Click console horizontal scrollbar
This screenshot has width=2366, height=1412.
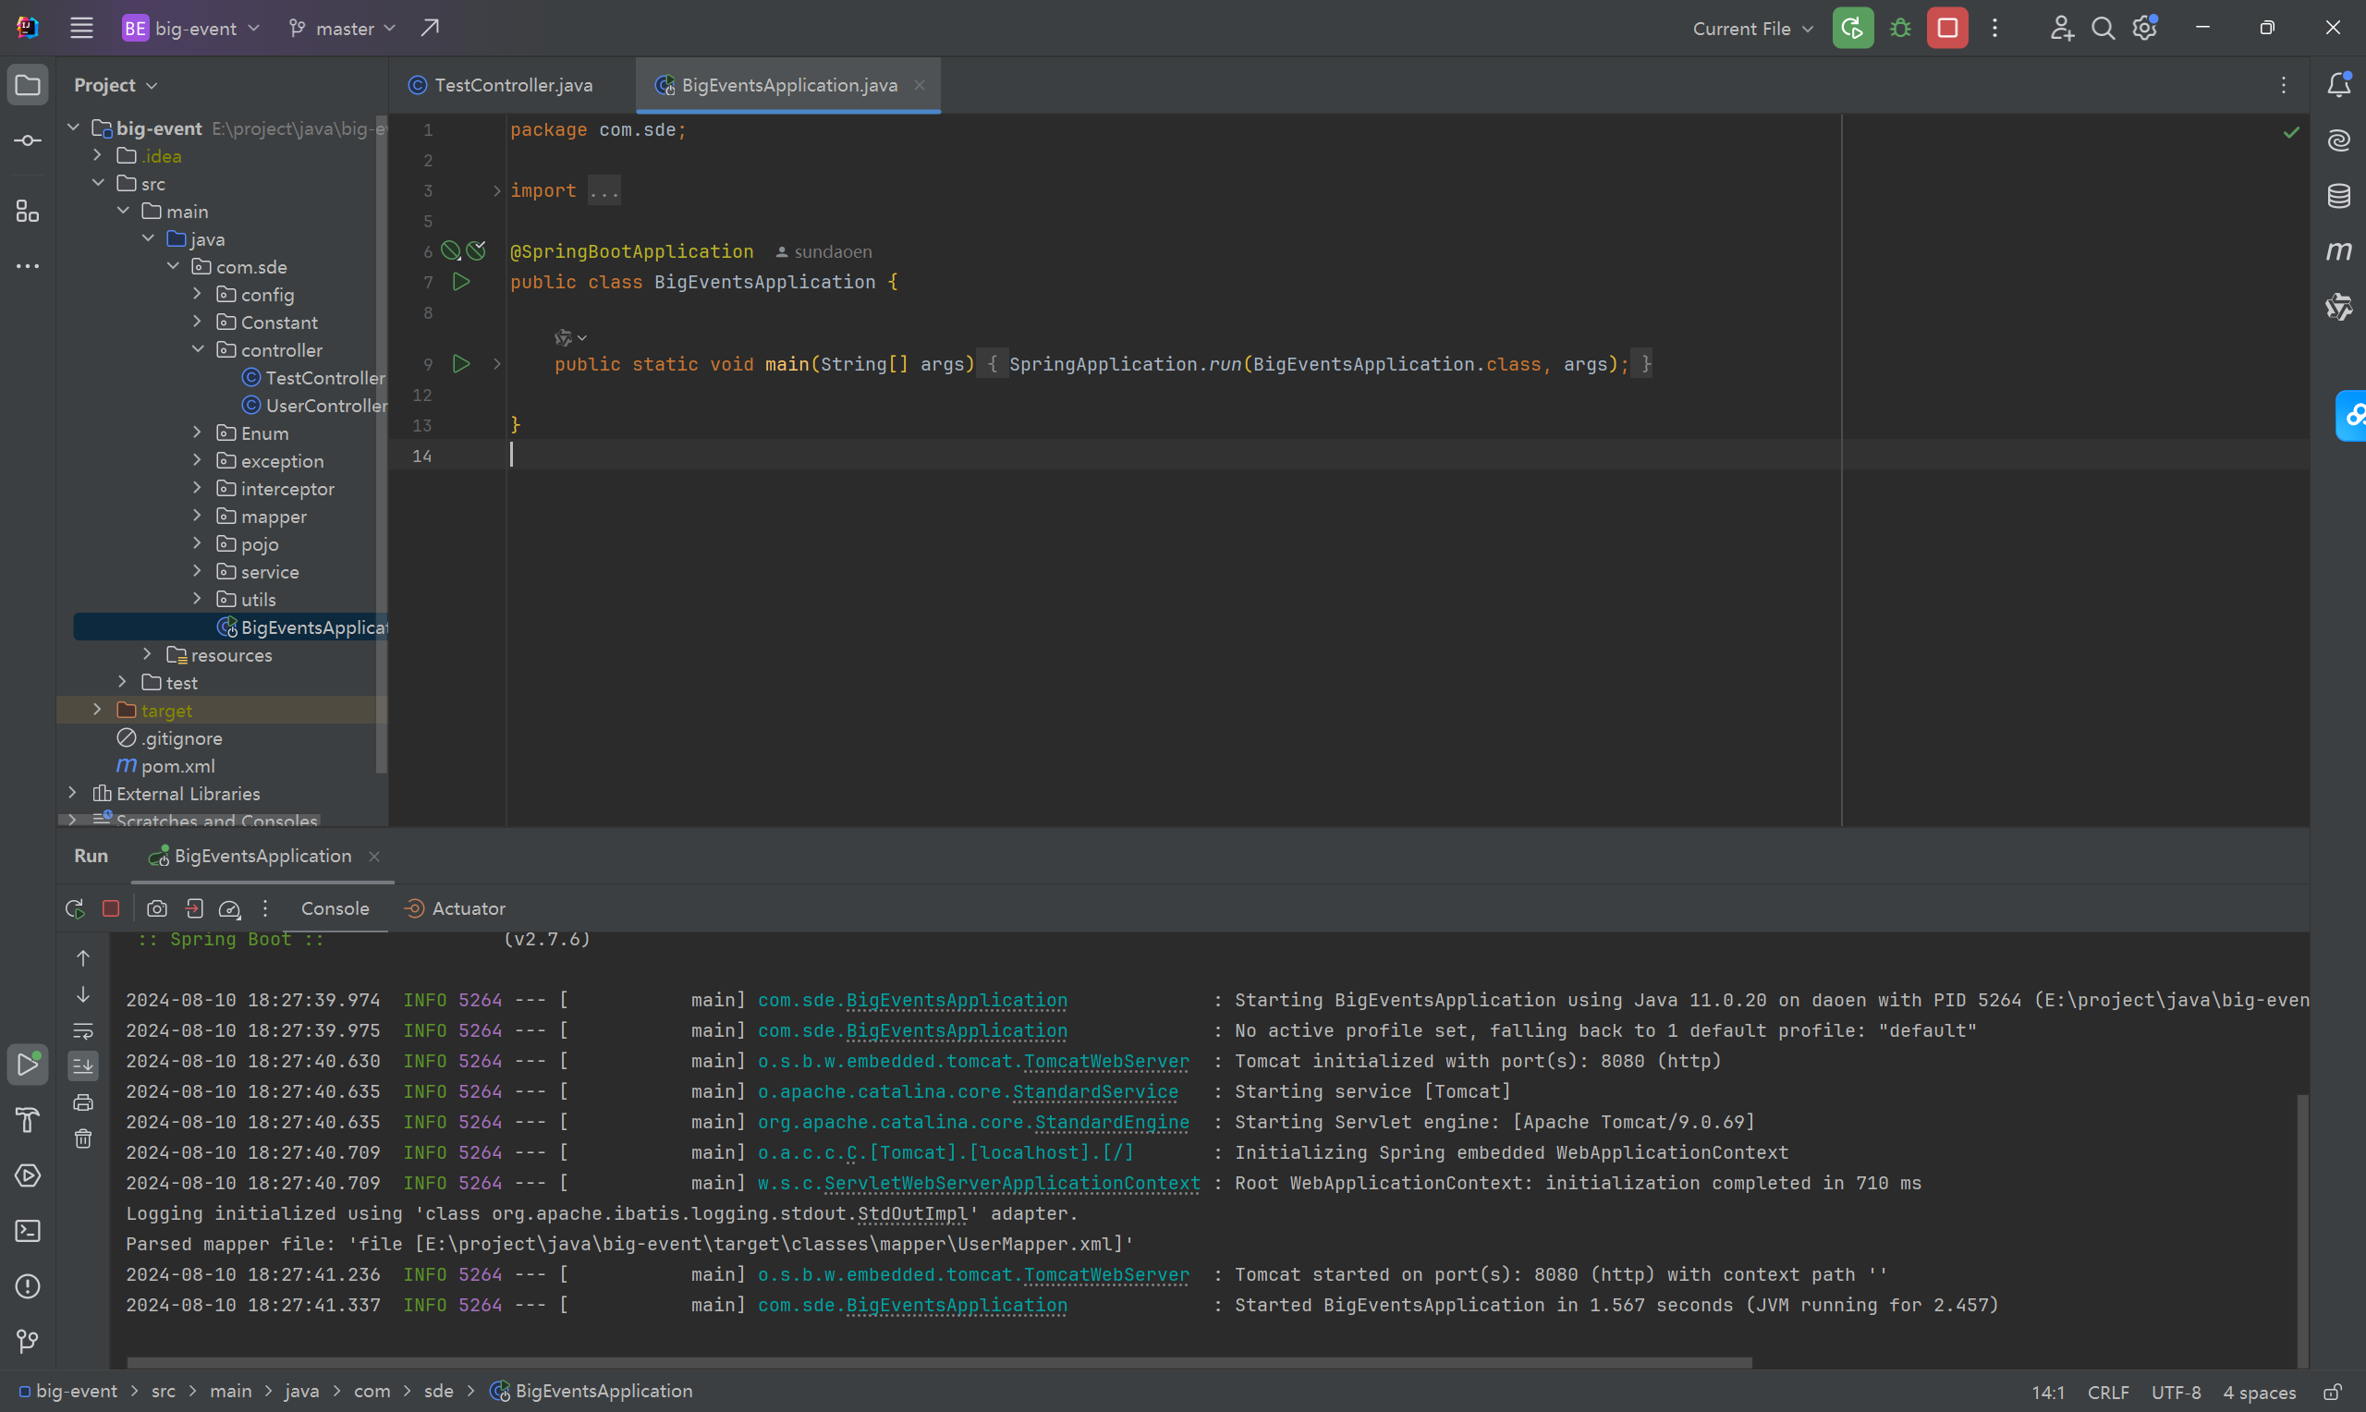[939, 1362]
